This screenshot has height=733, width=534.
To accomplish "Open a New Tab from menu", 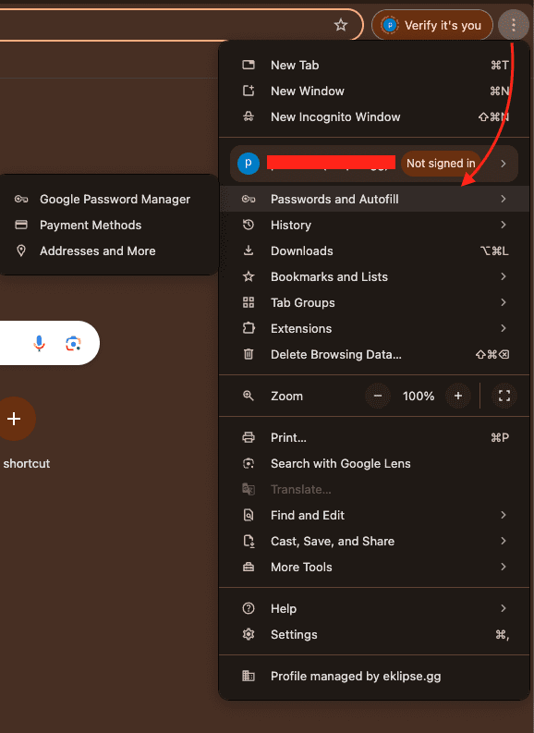I will point(375,65).
